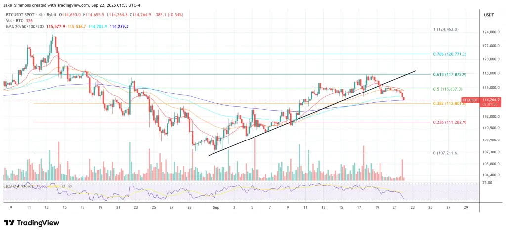Click the USDT currency label on price axis

pos(487,15)
